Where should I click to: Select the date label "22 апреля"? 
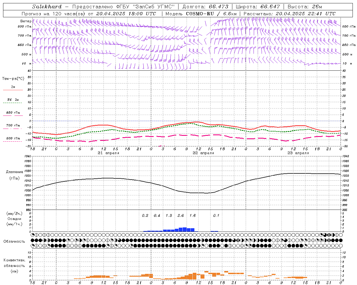(x=203, y=153)
